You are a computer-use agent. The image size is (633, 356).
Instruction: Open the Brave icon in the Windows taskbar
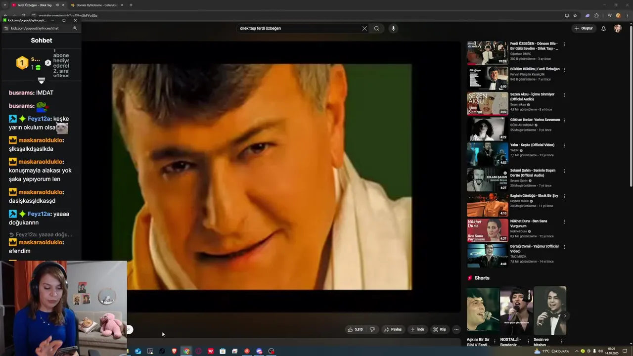174,351
